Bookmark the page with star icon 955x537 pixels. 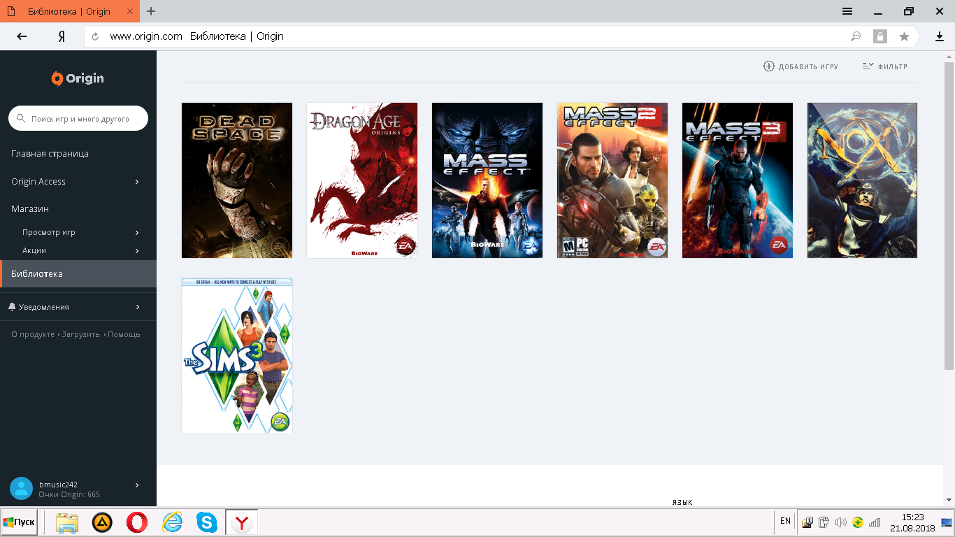pos(904,36)
